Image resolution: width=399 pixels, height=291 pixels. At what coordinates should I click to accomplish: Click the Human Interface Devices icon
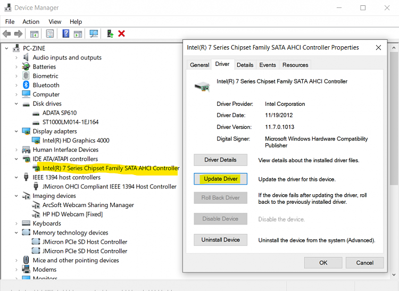[x=26, y=149]
